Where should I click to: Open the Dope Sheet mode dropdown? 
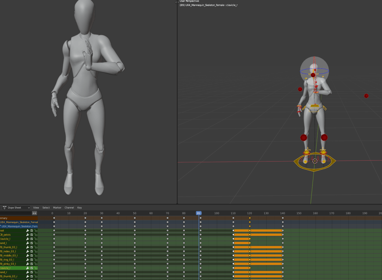(17, 207)
